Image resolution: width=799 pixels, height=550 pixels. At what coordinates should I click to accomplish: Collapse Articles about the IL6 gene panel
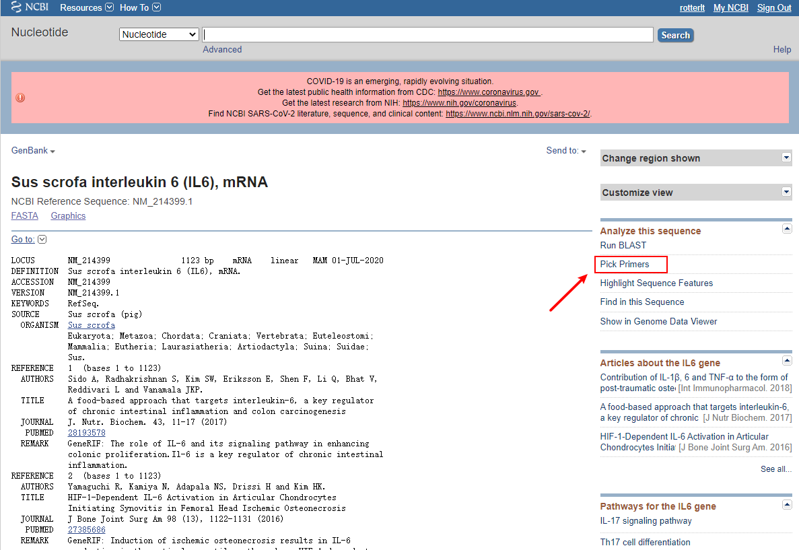(787, 361)
